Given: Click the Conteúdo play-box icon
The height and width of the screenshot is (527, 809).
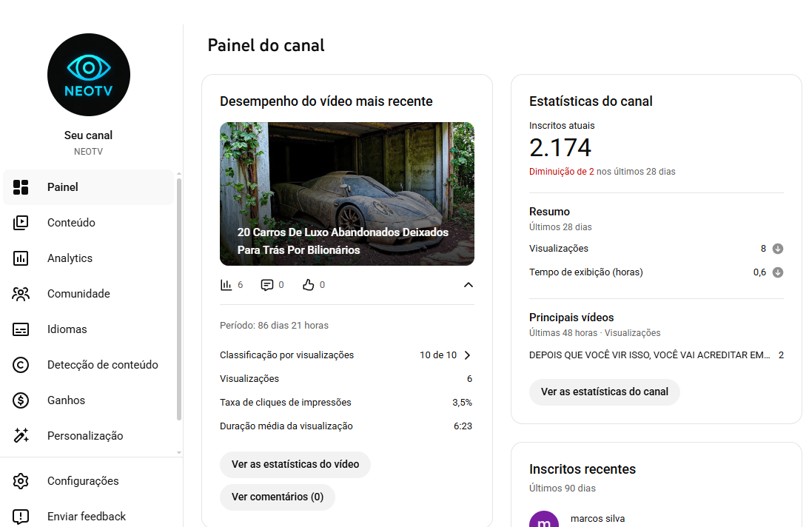Looking at the screenshot, I should [21, 223].
